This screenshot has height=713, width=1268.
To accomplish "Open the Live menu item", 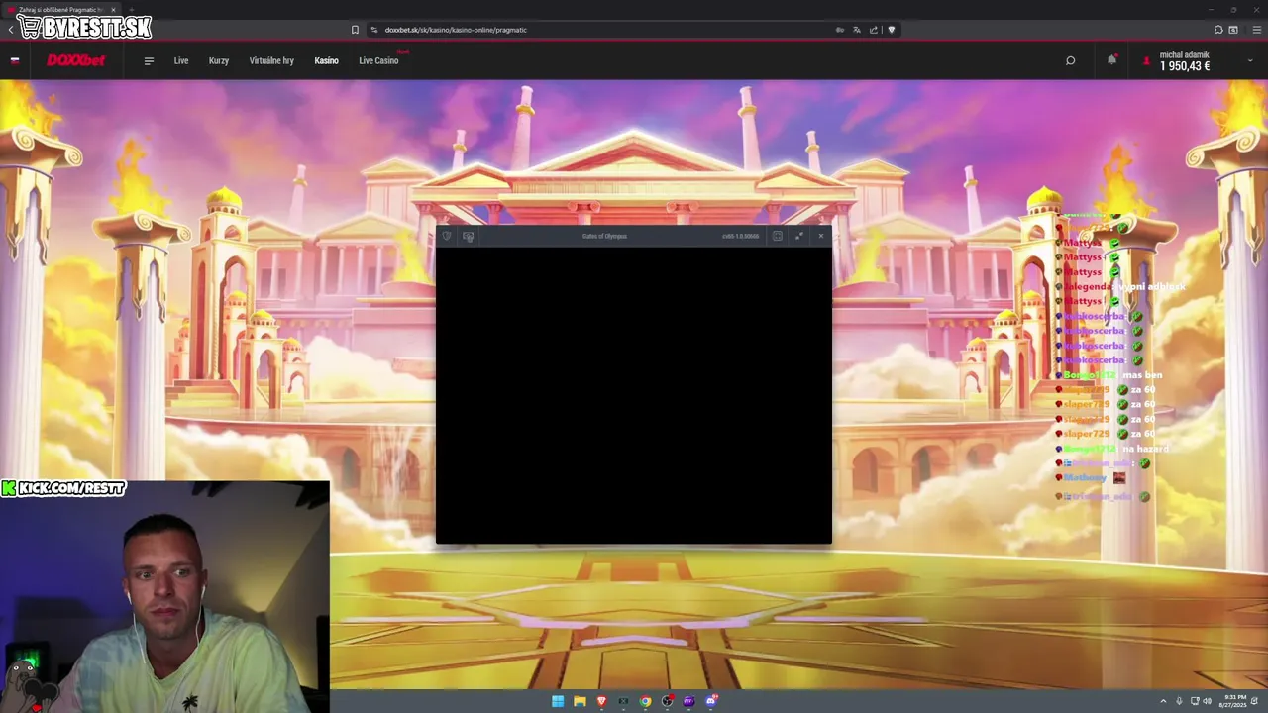I will [181, 60].
